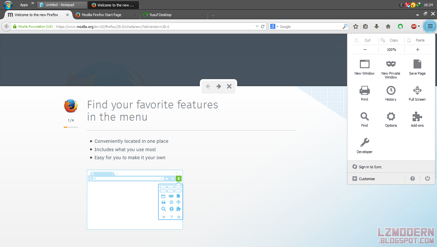Viewport: 437px width, 247px height.
Task: Select the Print icon in menu
Action: [x=364, y=93]
